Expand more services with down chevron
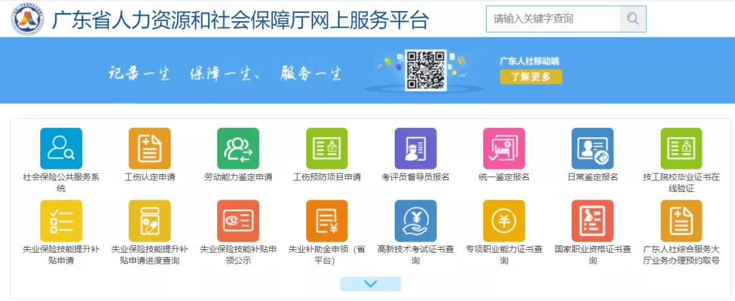The image size is (735, 301). click(370, 284)
